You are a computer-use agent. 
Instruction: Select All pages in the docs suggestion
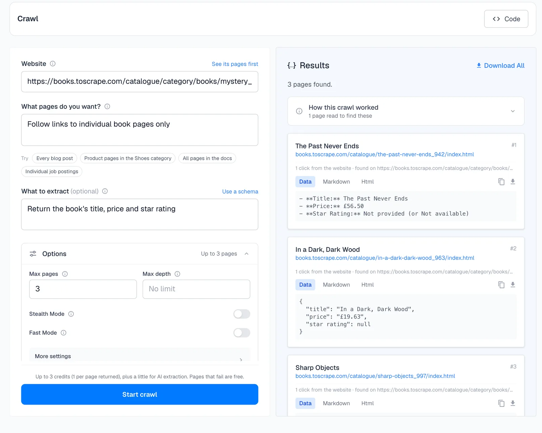[x=207, y=158]
